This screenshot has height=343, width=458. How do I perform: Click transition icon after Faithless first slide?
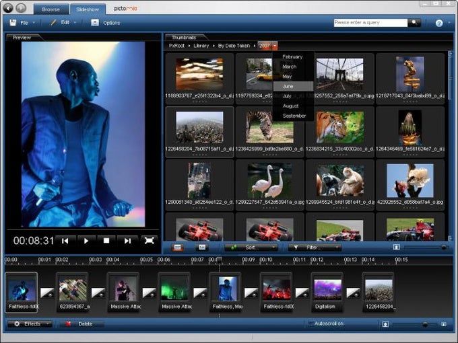46,292
